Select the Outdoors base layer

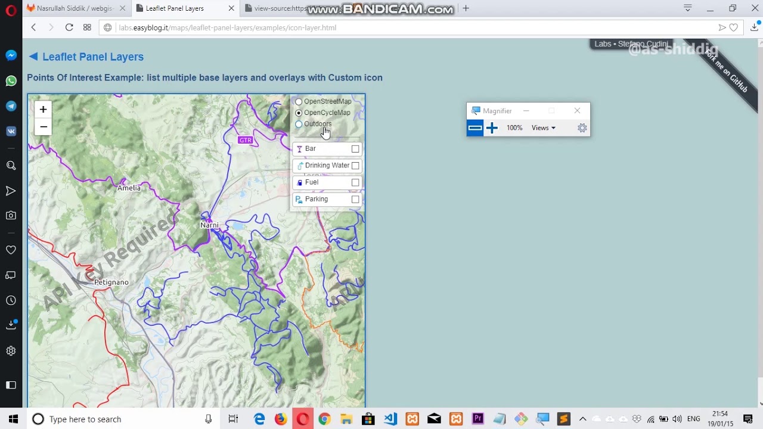(299, 124)
